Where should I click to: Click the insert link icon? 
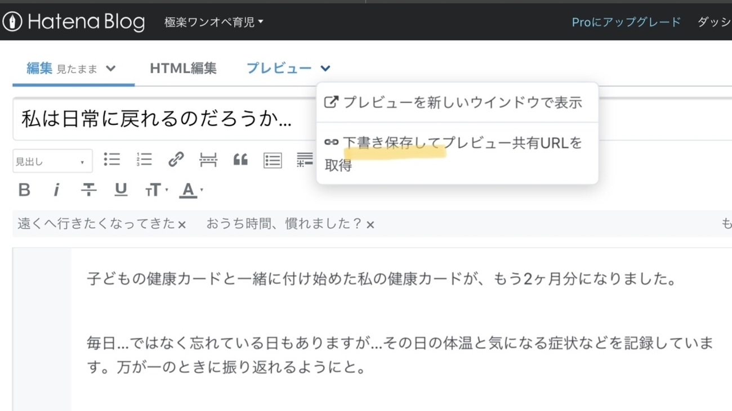(x=176, y=160)
